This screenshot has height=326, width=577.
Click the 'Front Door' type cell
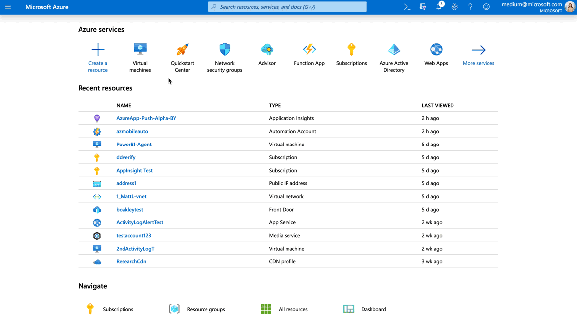pyautogui.click(x=282, y=210)
